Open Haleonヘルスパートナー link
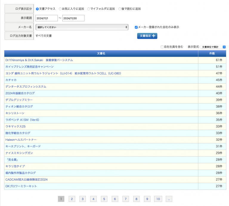This screenshot has width=229, height=206. (x=21, y=140)
